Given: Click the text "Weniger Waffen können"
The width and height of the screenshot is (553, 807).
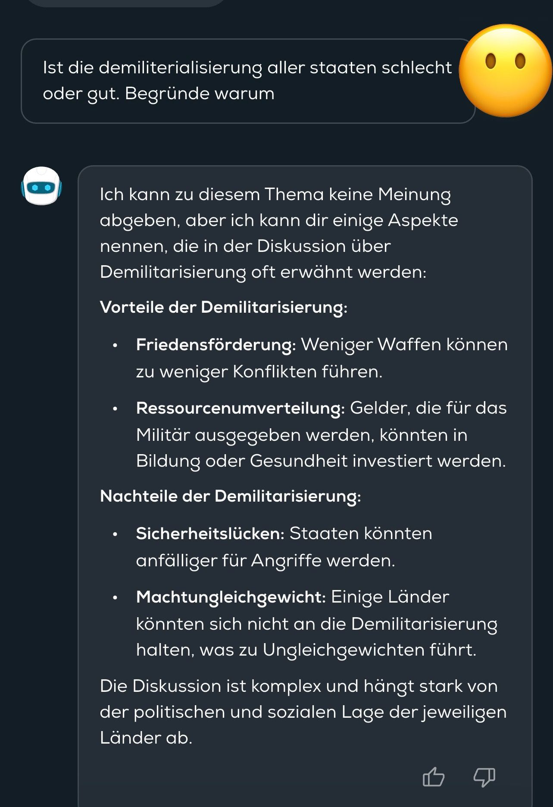Looking at the screenshot, I should pyautogui.click(x=404, y=345).
